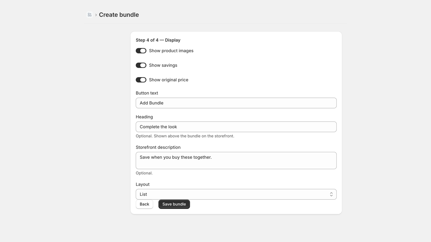Click the breadcrumb chevron separator
The image size is (431, 242).
[x=96, y=15]
